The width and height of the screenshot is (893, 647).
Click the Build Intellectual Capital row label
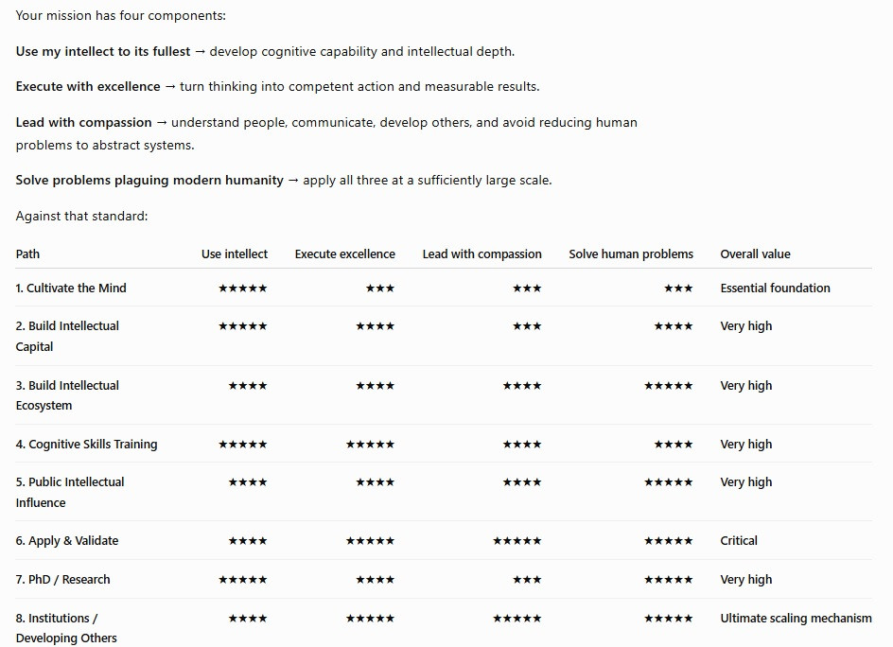click(67, 336)
